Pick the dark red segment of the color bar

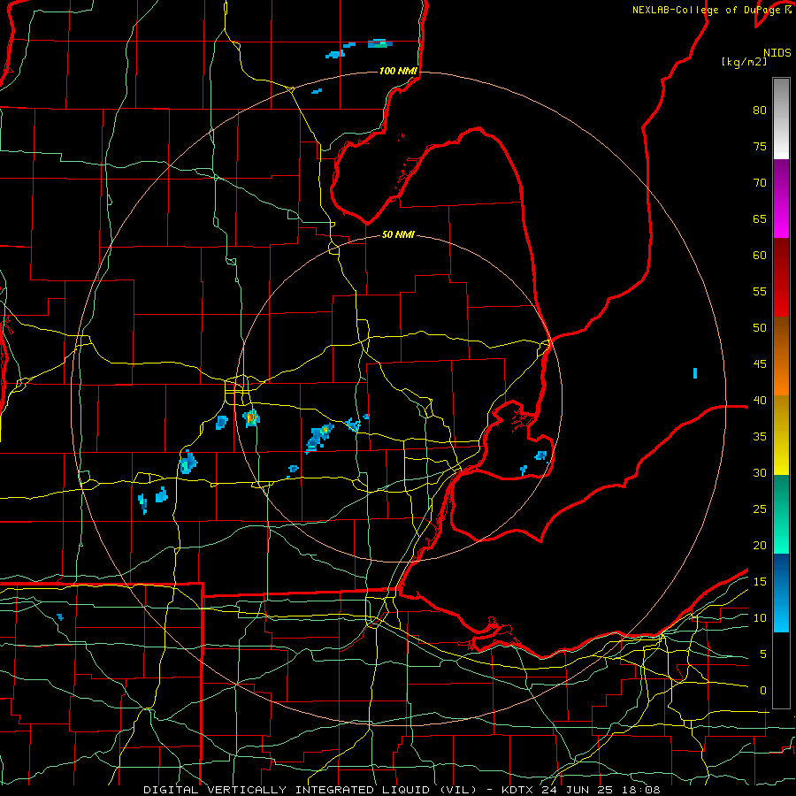click(781, 277)
